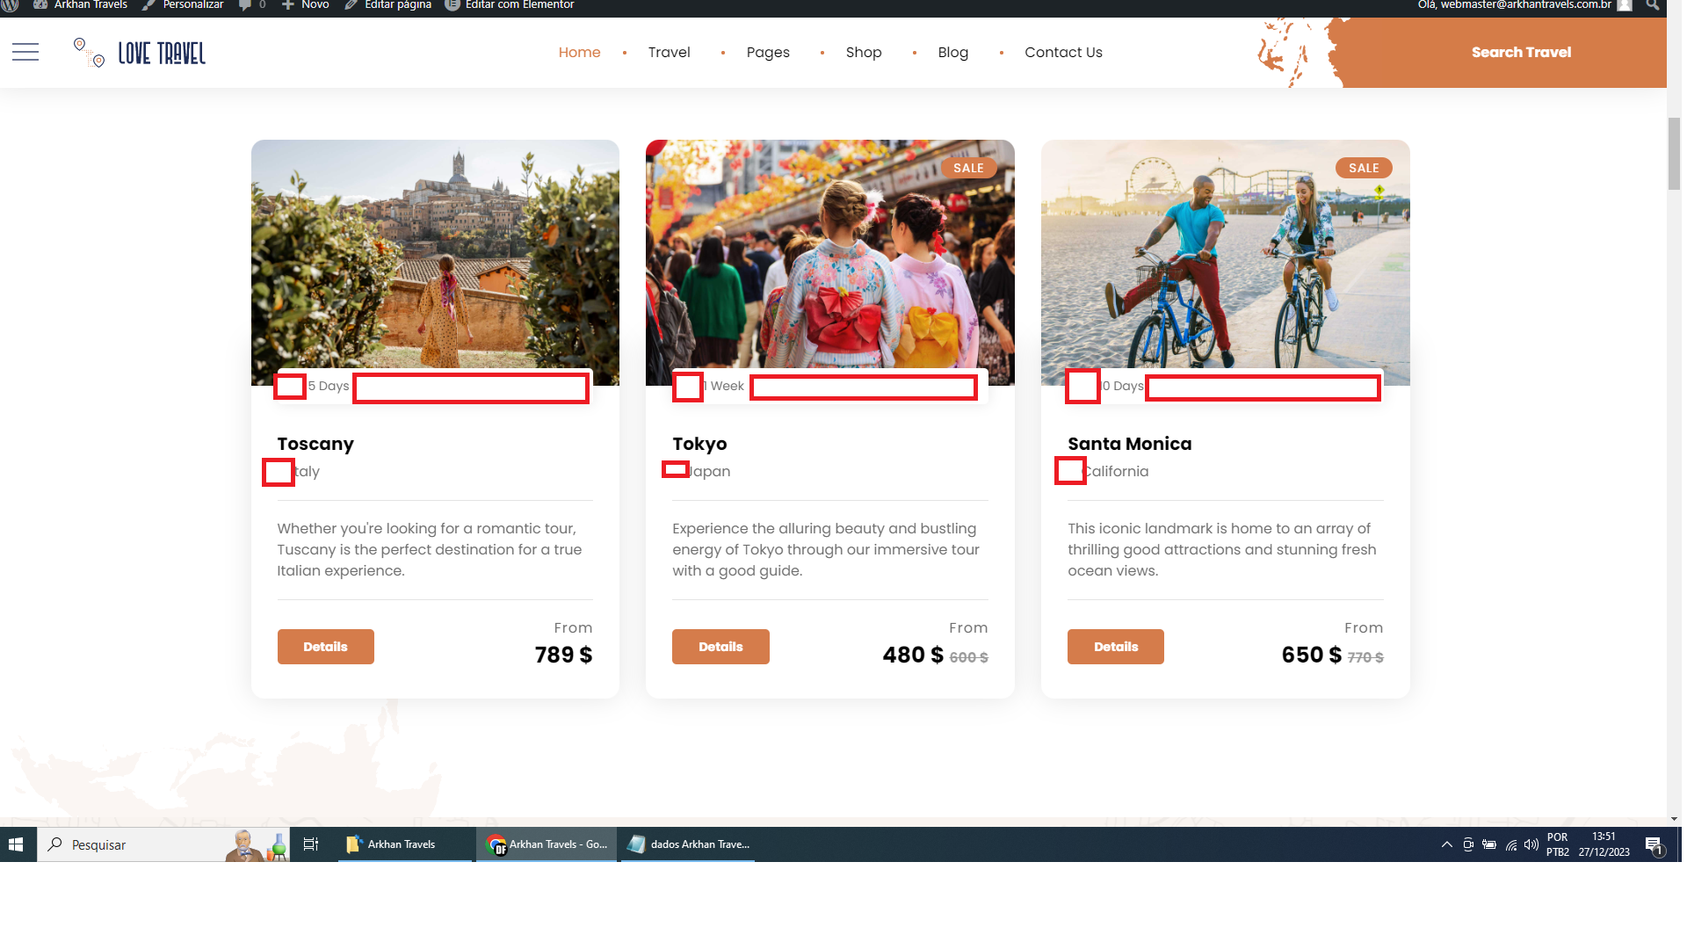Click the WordPress logo icon
The height and width of the screenshot is (949, 1687).
[10, 5]
